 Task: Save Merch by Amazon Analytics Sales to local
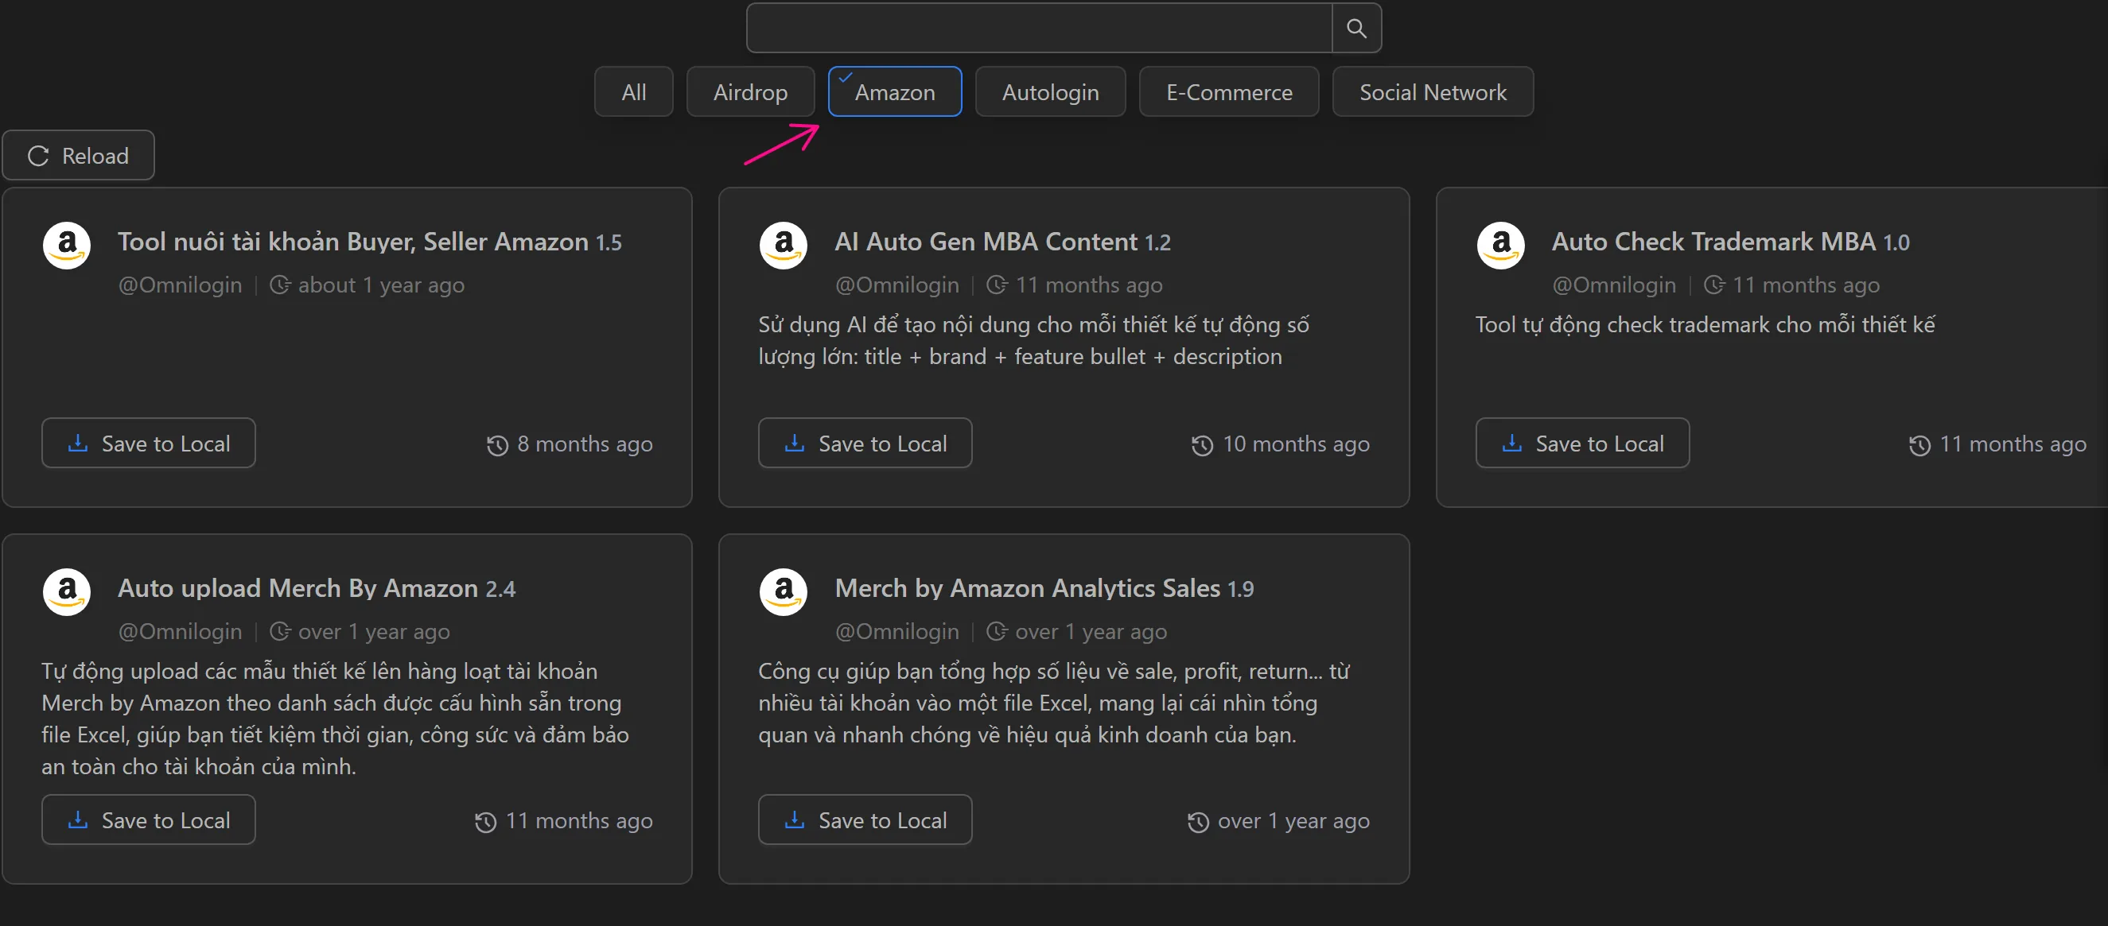[865, 819]
